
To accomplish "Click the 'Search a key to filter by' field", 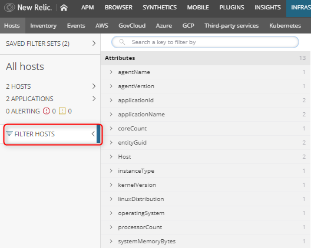I will 205,42.
